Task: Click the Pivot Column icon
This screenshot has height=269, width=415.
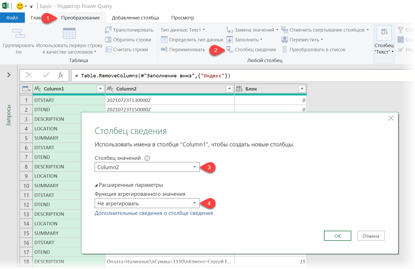Action: coord(230,49)
